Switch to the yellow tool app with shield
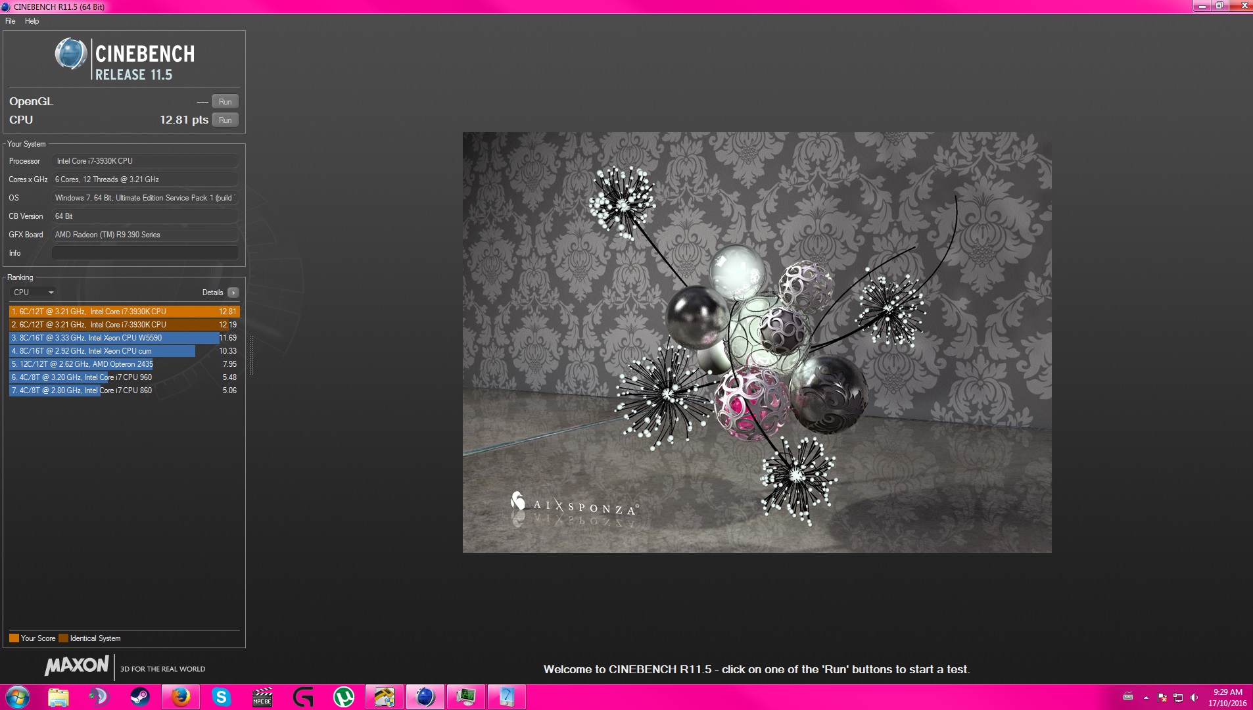The height and width of the screenshot is (710, 1253). click(x=385, y=697)
